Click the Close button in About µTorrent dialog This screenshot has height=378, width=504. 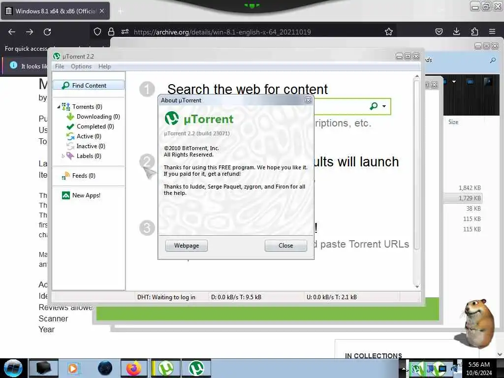285,246
